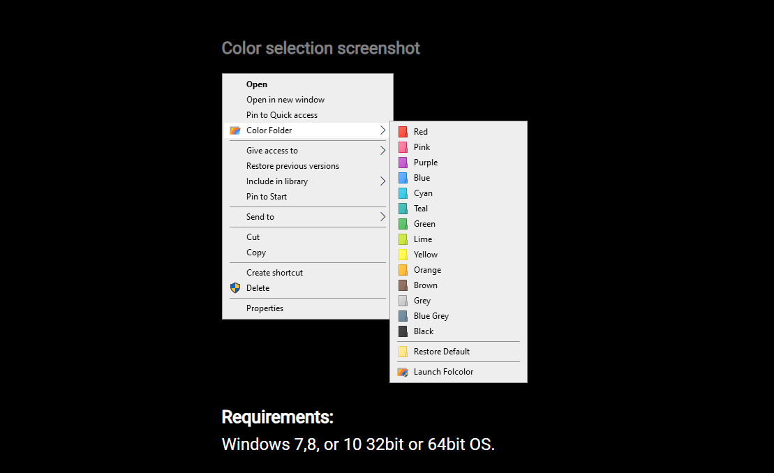Image resolution: width=774 pixels, height=473 pixels.
Task: Select the Brown folder color icon
Action: coord(403,285)
